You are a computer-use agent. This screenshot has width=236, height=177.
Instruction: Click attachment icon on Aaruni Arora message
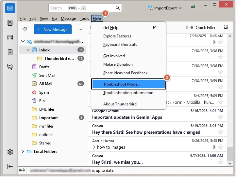coord(214,147)
